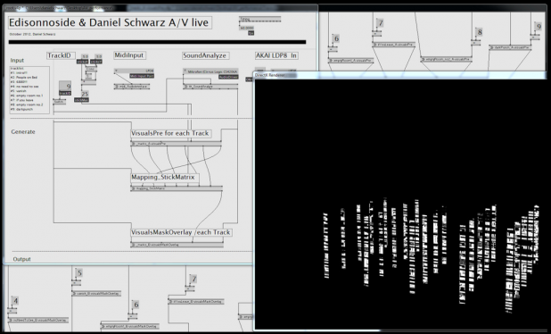
Task: Select the darkPunch_AvisualPre node
Action: 510,47
